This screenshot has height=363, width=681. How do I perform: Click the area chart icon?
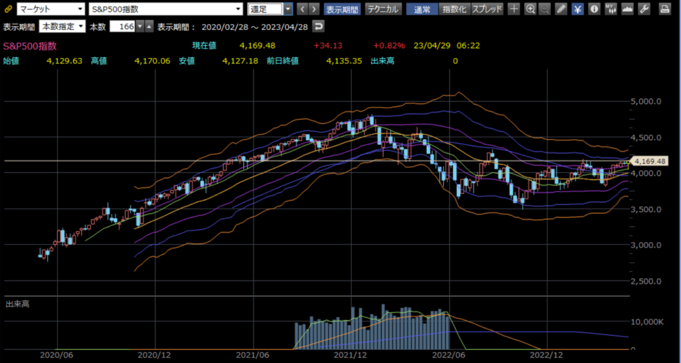coord(627,9)
